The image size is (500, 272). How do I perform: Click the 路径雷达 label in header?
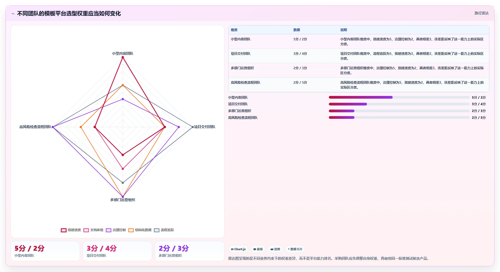pyautogui.click(x=481, y=13)
